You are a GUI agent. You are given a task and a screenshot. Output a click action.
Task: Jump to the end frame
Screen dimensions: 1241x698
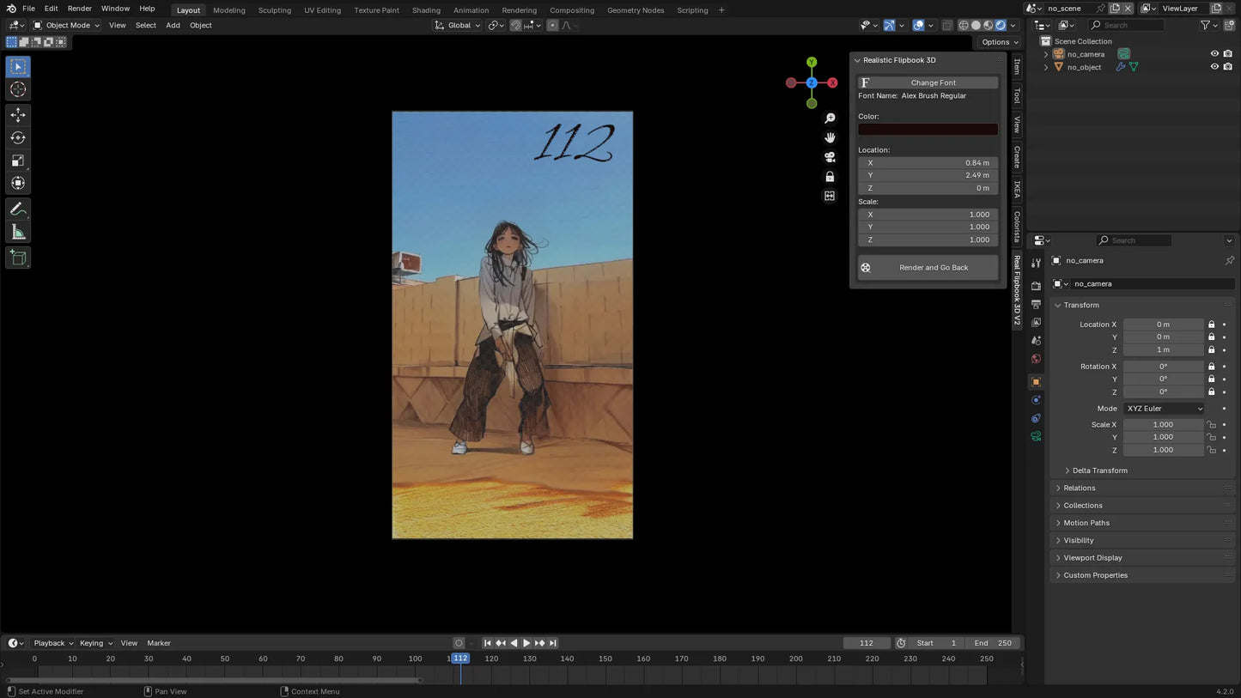(553, 643)
